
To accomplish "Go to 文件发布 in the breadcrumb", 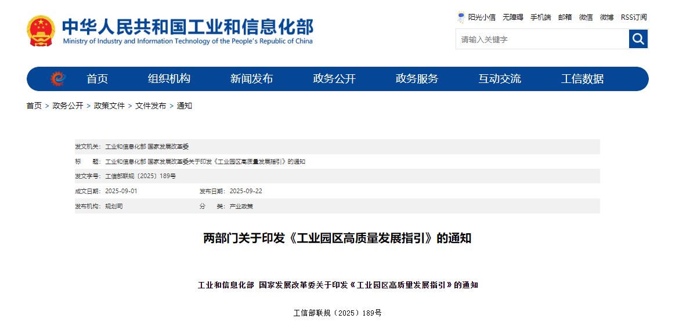I will click(x=150, y=106).
